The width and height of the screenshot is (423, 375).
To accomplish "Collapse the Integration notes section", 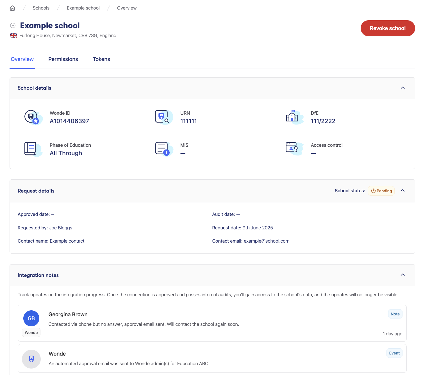I will coord(402,275).
